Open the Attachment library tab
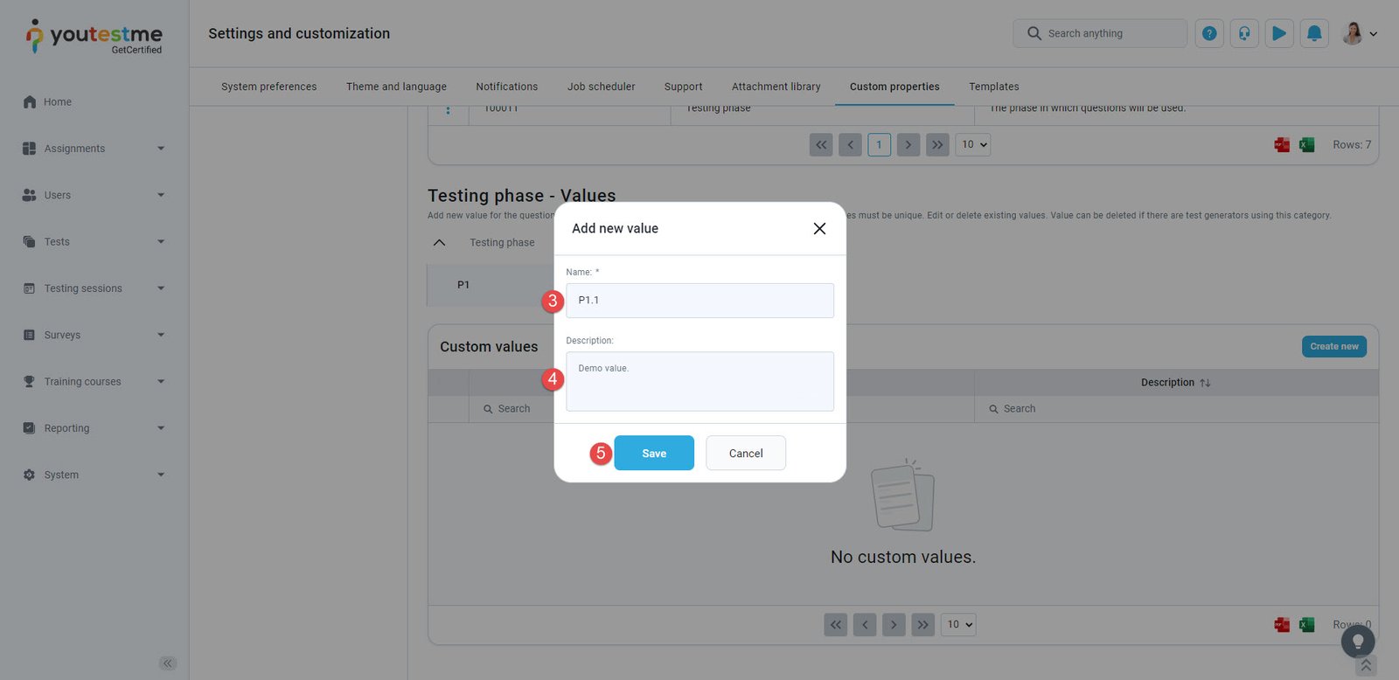Screen dimensions: 1399x680 click(776, 87)
